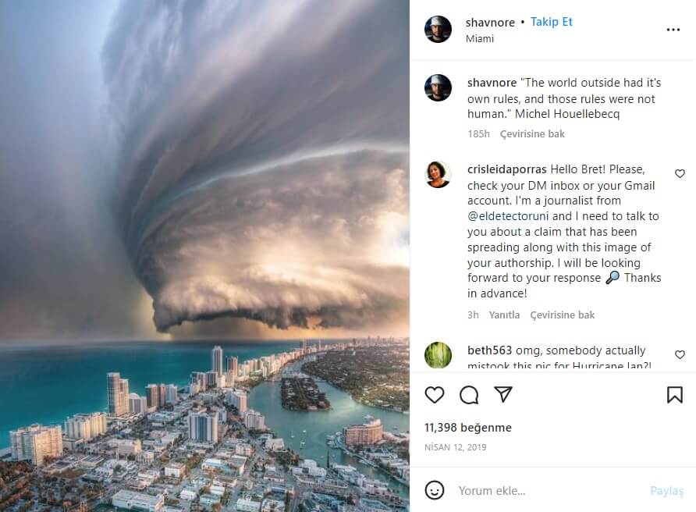Open the storm cloud photo over Miami
Image resolution: width=696 pixels, height=512 pixels.
click(x=204, y=256)
